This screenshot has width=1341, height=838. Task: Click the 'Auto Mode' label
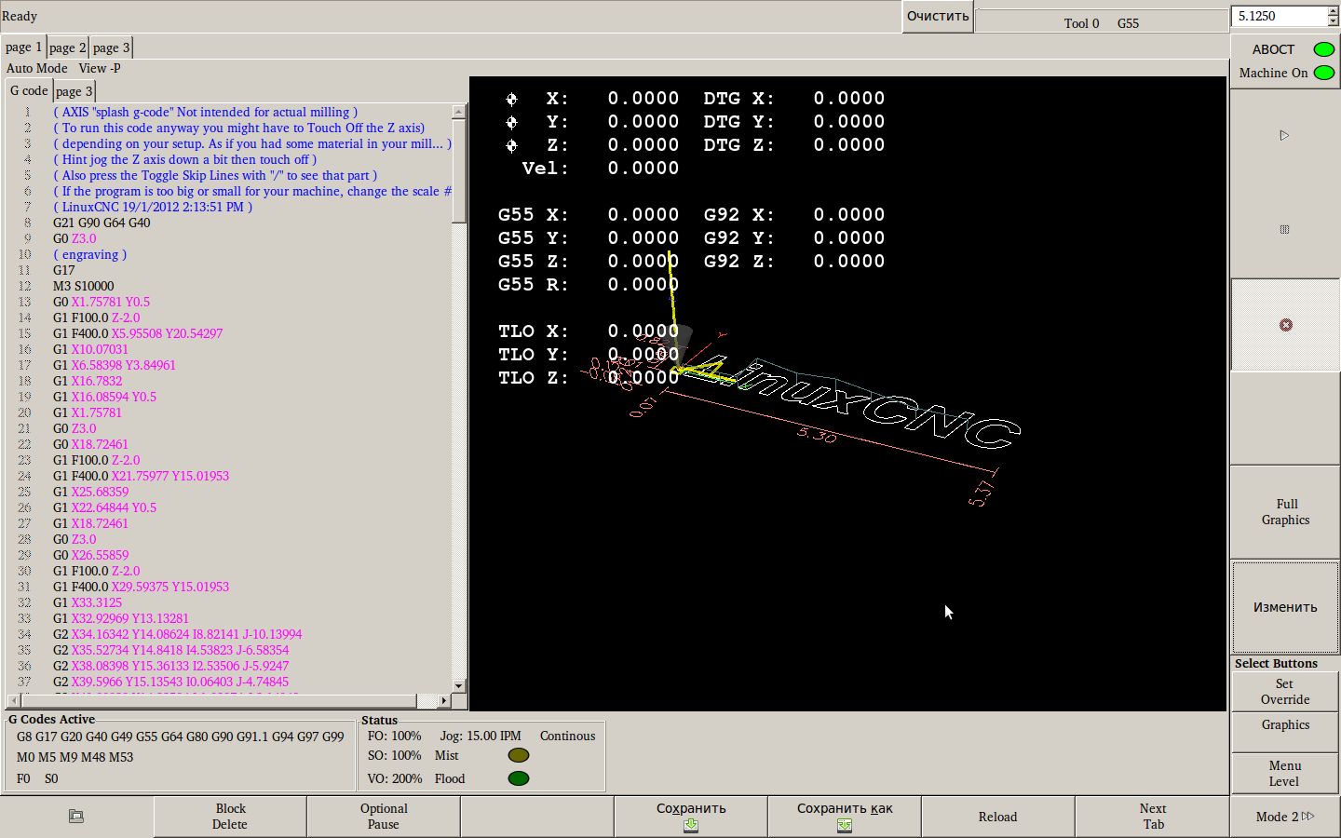37,68
